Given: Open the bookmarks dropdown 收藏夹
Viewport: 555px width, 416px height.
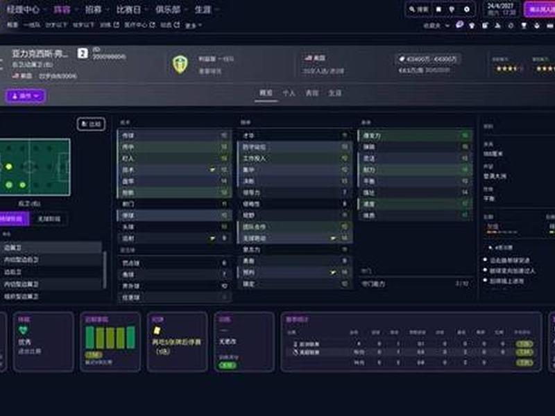Looking at the screenshot, I should click(436, 26).
